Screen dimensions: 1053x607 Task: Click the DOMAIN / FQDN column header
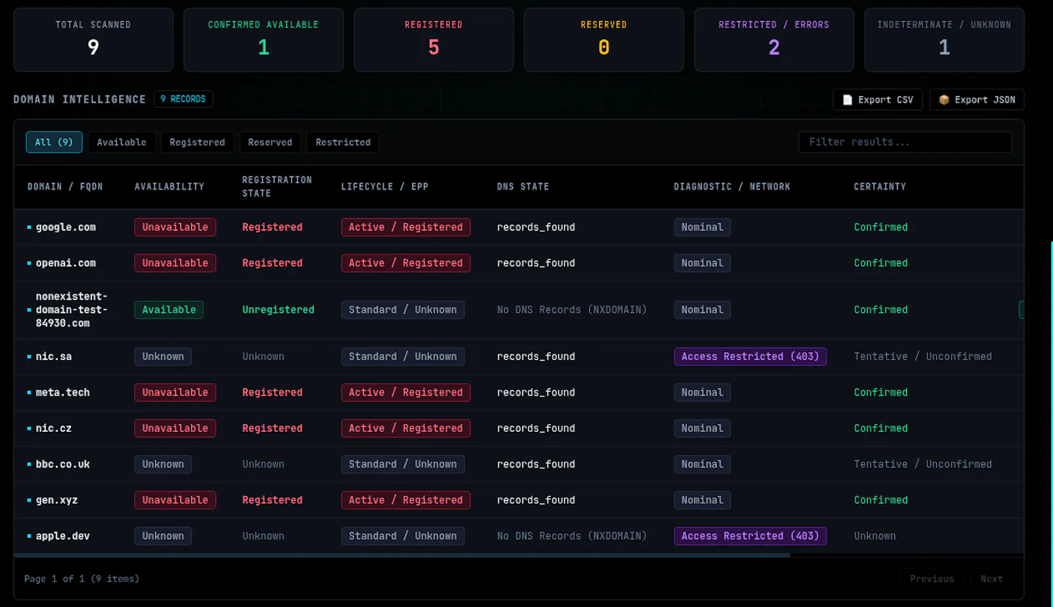click(65, 187)
